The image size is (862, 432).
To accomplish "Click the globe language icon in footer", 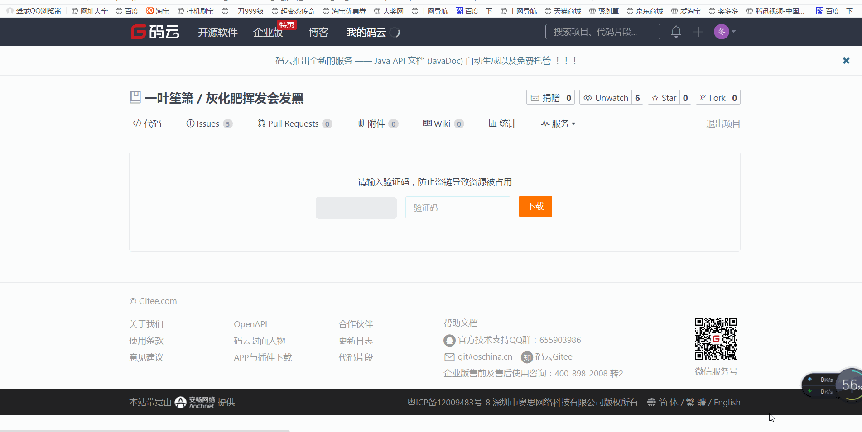I will point(651,402).
